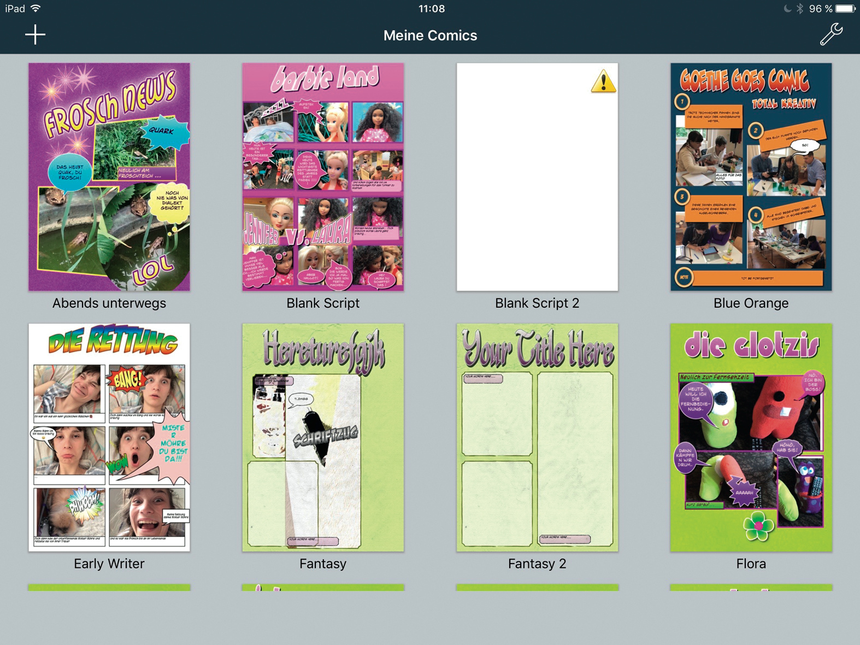Tap the Do Not Disturb moon icon
Image resolution: width=860 pixels, height=645 pixels.
click(787, 9)
